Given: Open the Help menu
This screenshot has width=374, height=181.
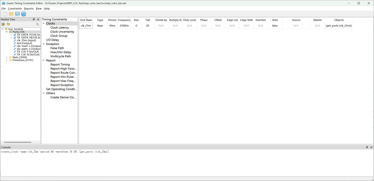Looking at the screenshot, I should [x=47, y=9].
